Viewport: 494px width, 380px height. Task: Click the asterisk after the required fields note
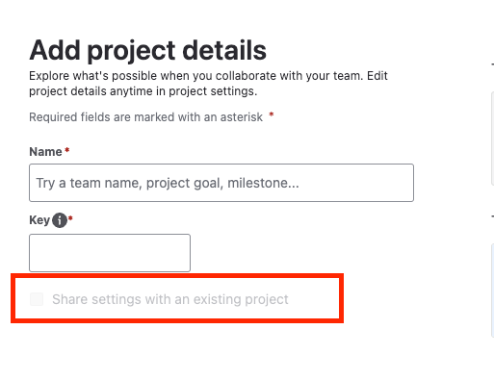[x=272, y=114]
